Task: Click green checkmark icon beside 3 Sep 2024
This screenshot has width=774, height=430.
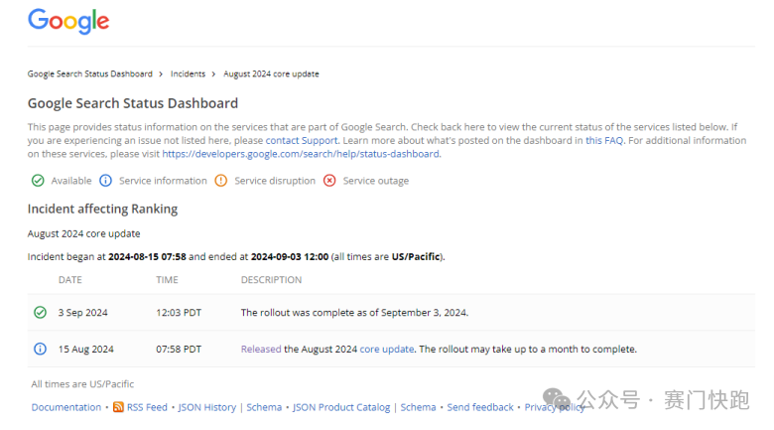Action: point(40,312)
